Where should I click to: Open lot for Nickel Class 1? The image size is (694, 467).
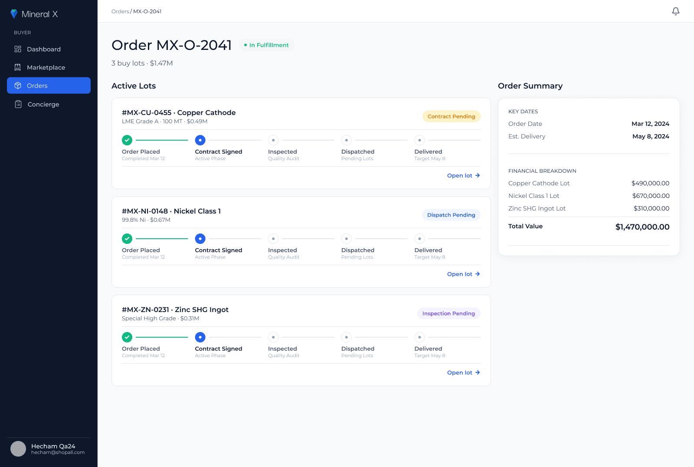click(463, 274)
